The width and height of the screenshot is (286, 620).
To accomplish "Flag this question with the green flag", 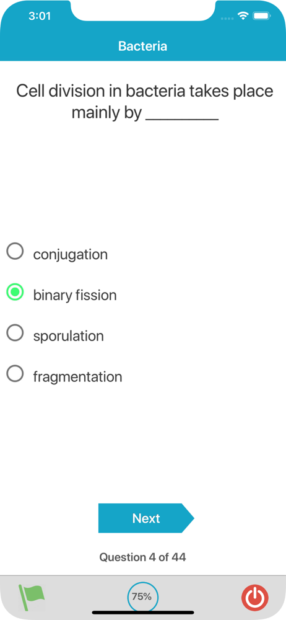I will pos(32,598).
